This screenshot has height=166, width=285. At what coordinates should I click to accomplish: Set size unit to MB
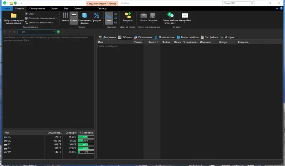click(115, 18)
